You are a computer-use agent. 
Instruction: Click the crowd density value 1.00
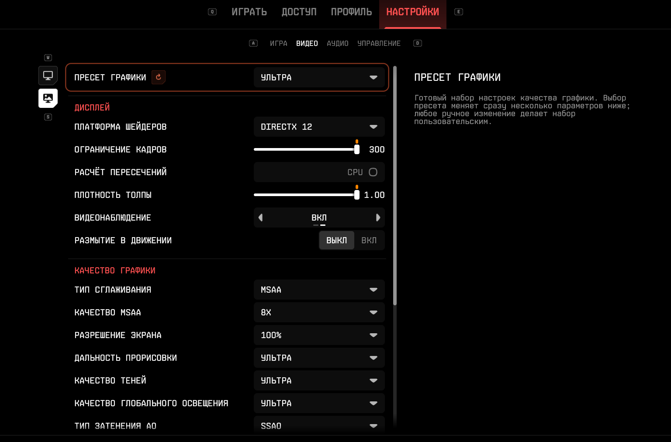pyautogui.click(x=374, y=195)
